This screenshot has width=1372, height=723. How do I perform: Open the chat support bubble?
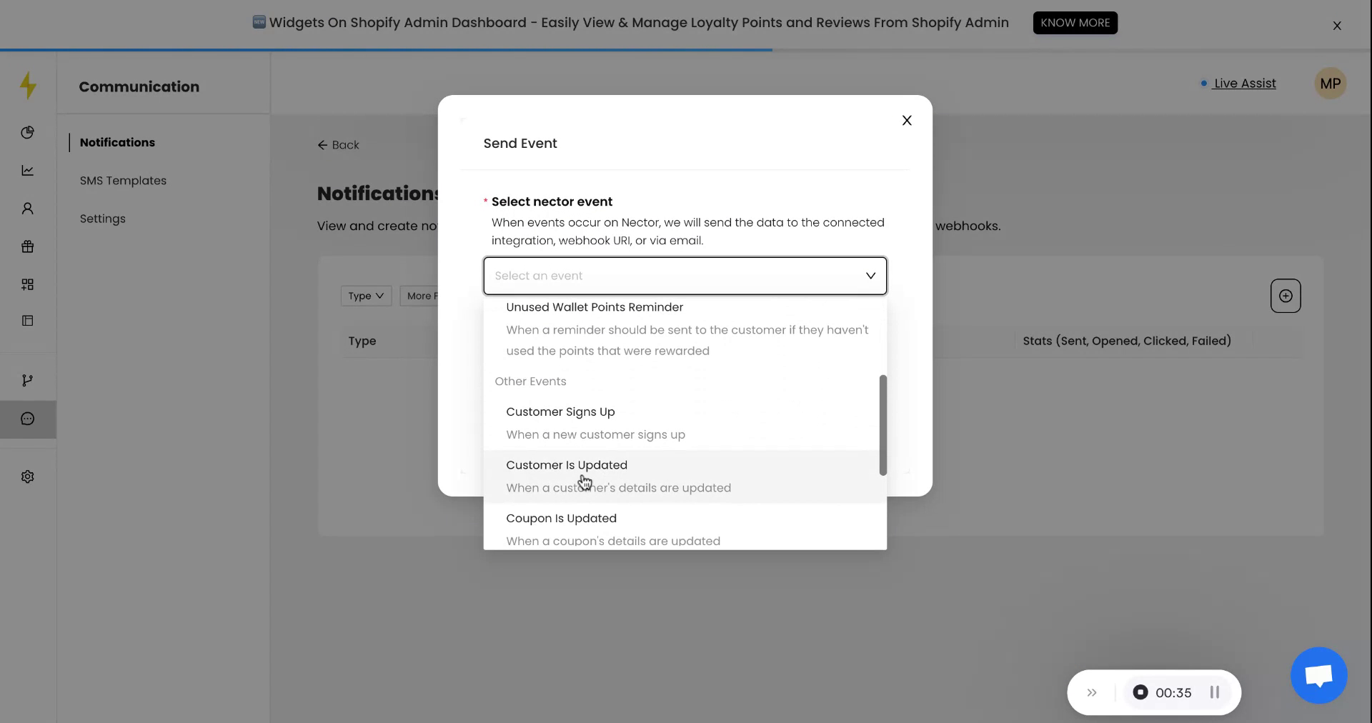click(1318, 675)
